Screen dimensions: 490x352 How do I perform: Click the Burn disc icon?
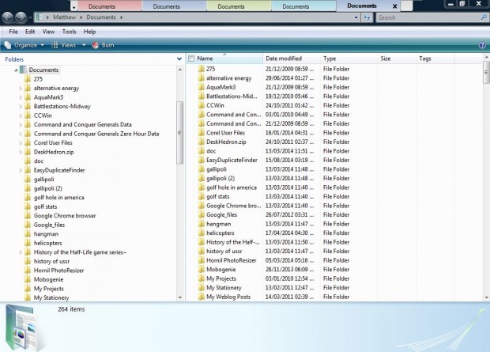coord(96,45)
